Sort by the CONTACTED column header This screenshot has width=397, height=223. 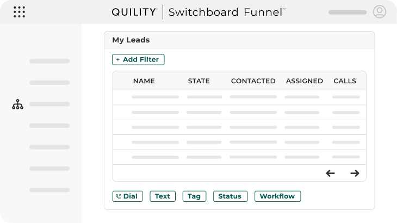[x=253, y=81]
